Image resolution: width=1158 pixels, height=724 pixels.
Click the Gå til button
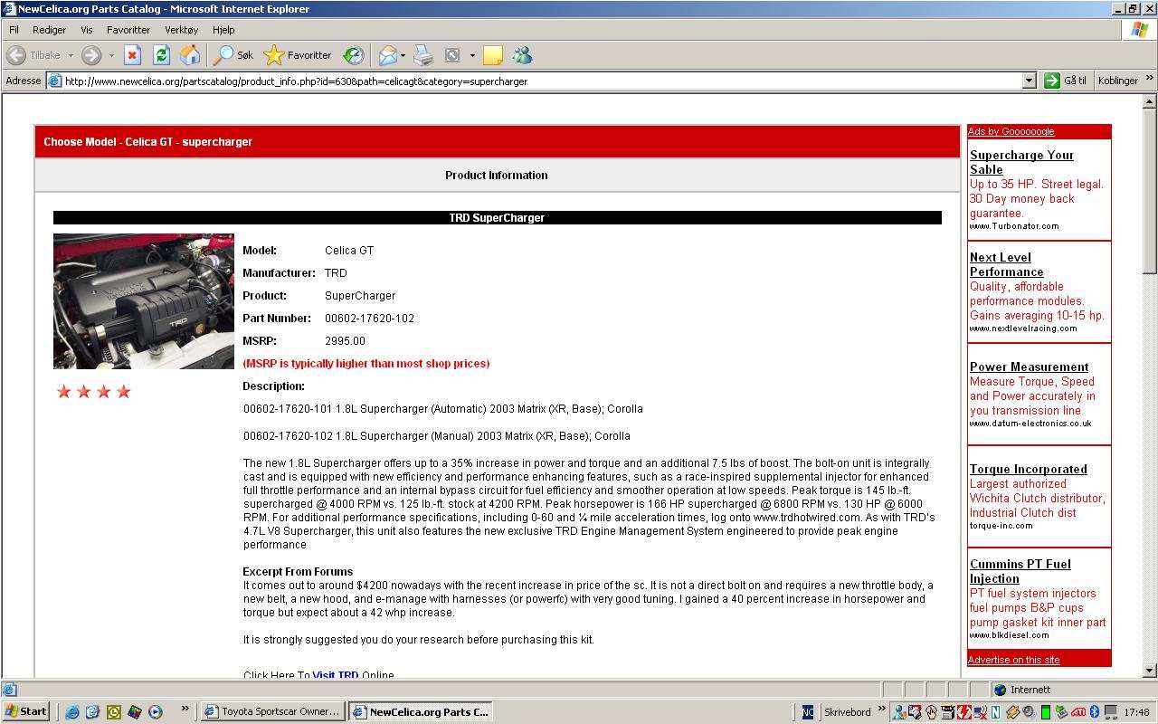(1066, 81)
